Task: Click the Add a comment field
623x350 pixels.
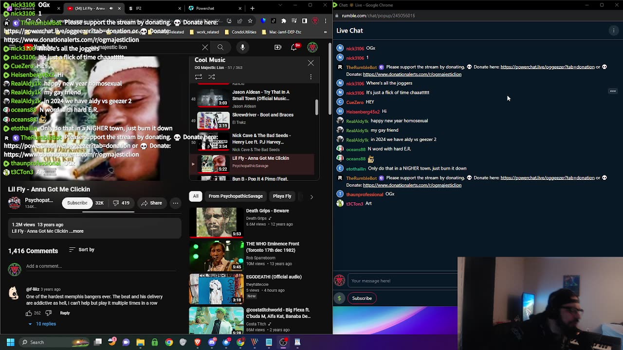Action: [100, 266]
